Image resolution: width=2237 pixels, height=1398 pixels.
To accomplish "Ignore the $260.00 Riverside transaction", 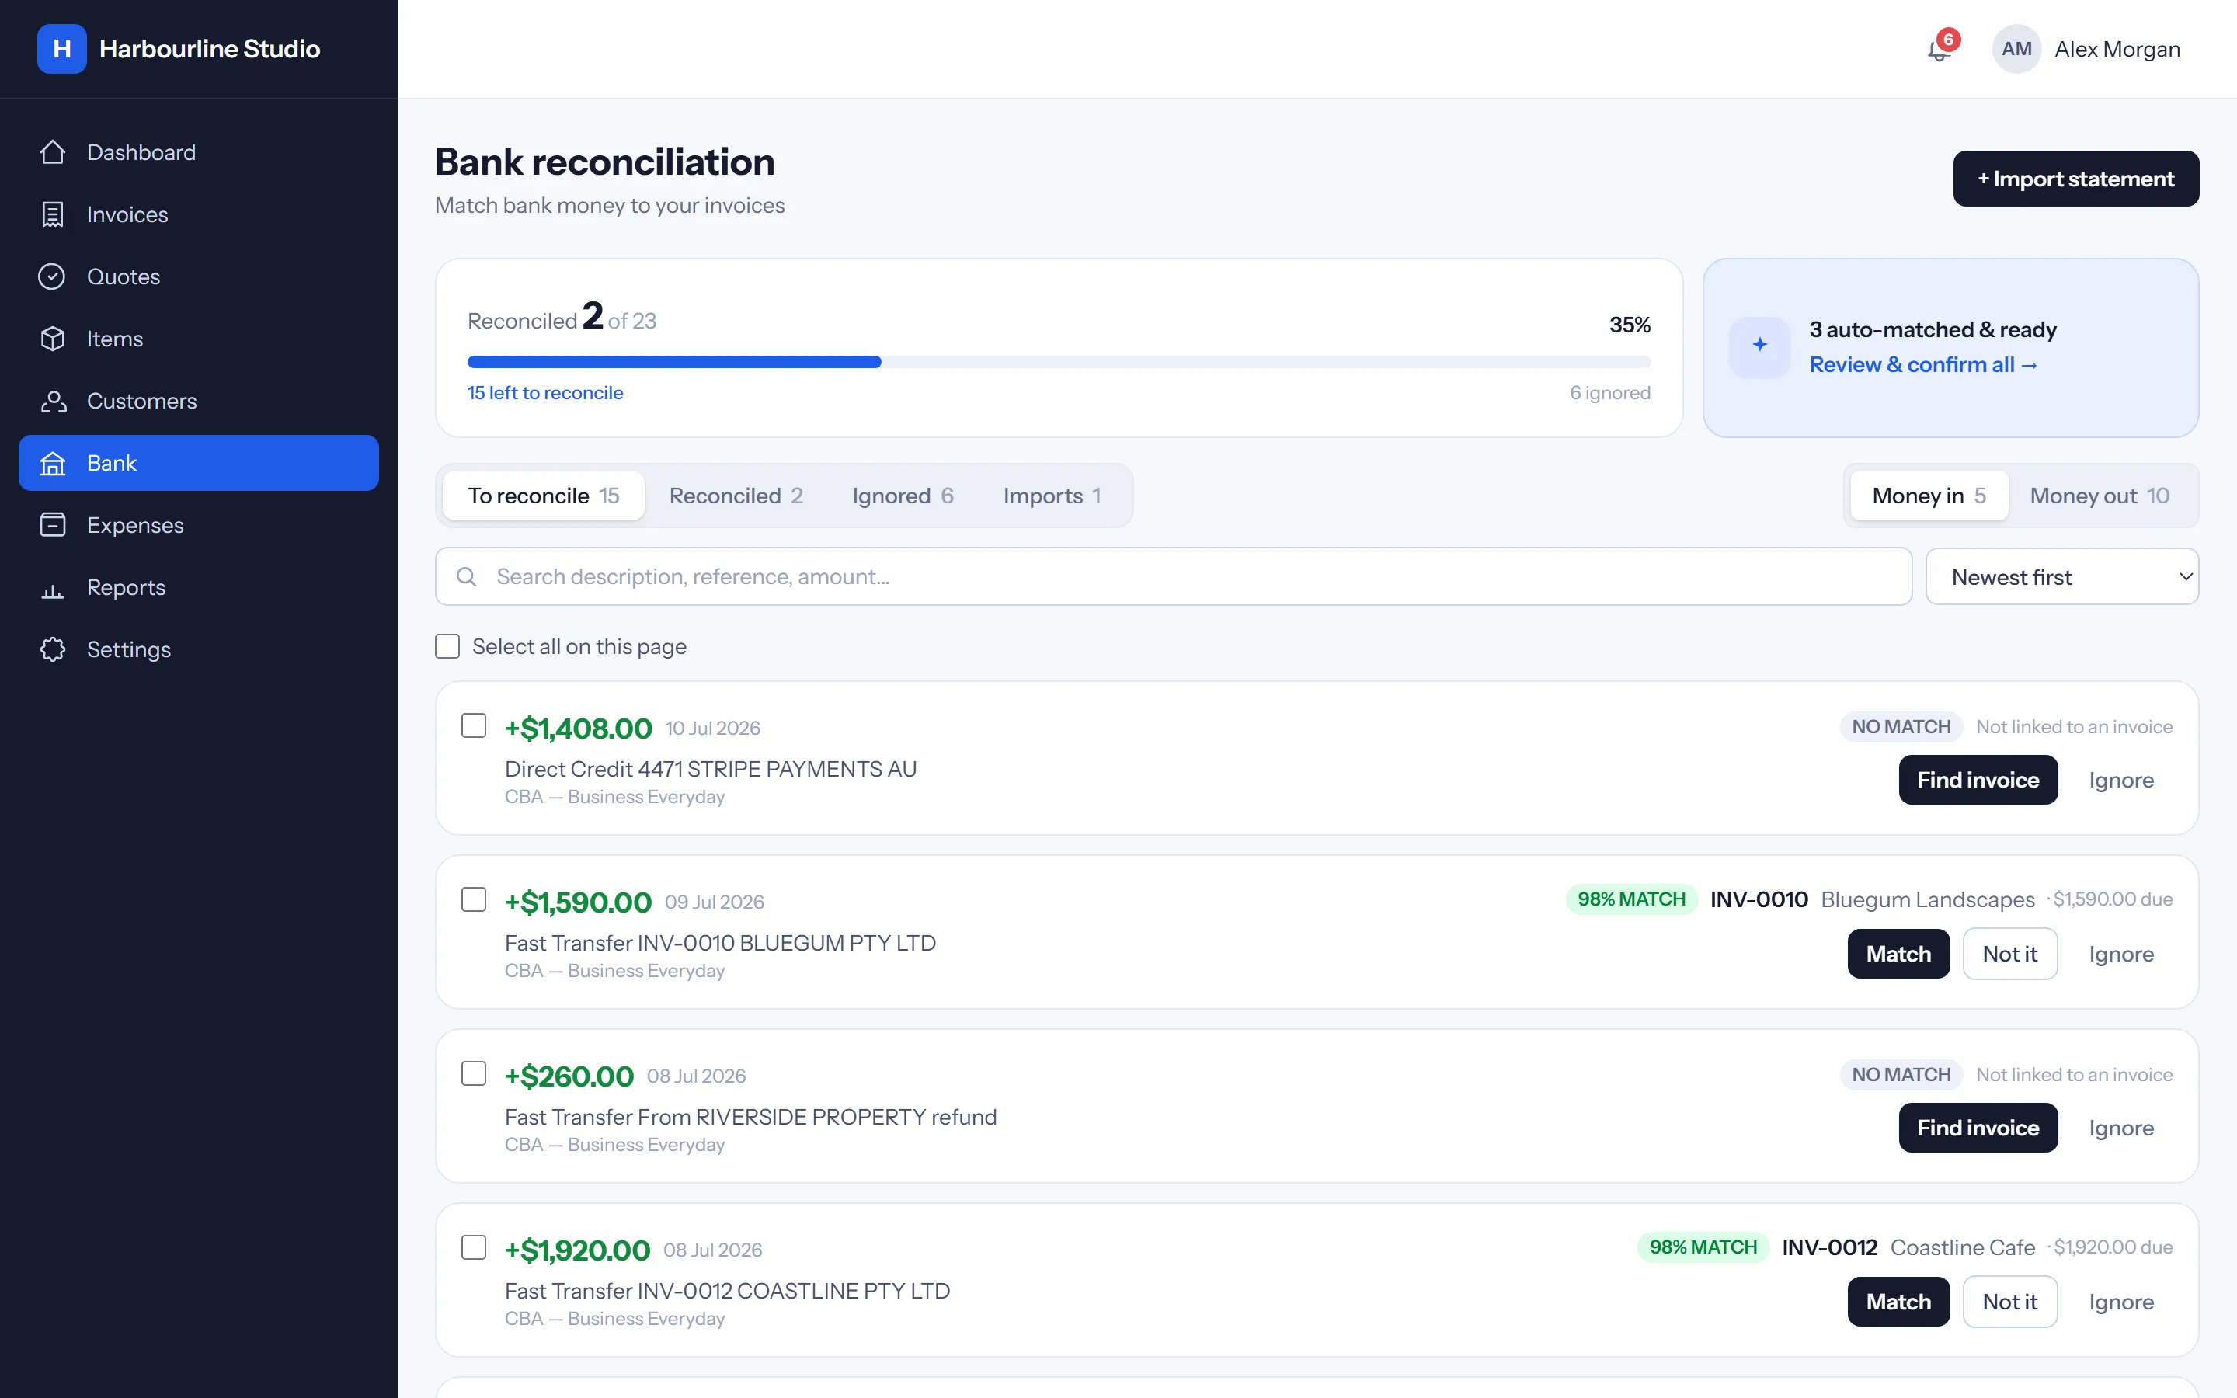I will pyautogui.click(x=2121, y=1127).
